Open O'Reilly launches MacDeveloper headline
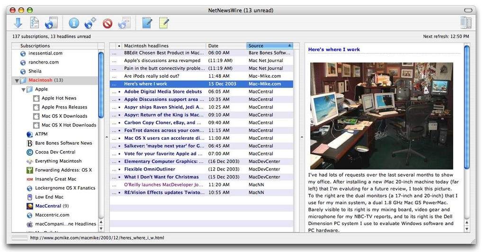The width and height of the screenshot is (485, 252). pyautogui.click(x=164, y=185)
